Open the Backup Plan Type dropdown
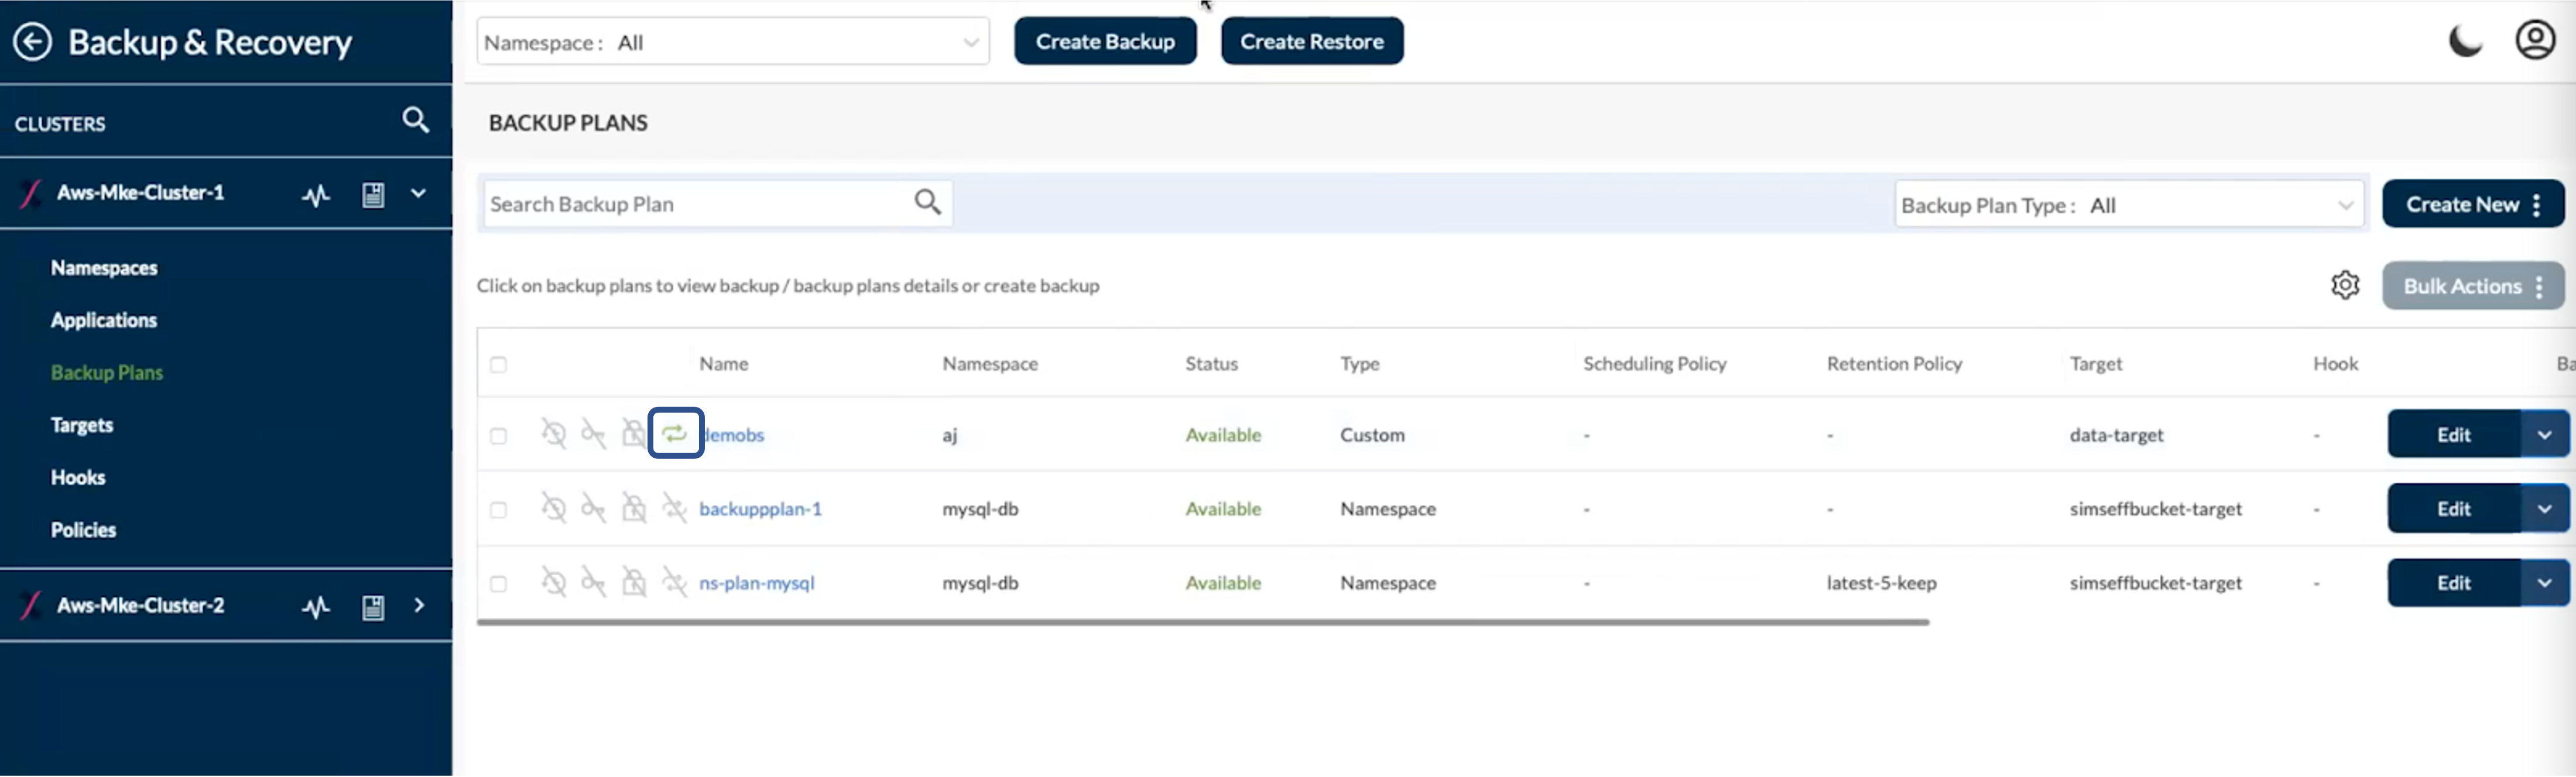Image resolution: width=2576 pixels, height=777 pixels. tap(2128, 205)
